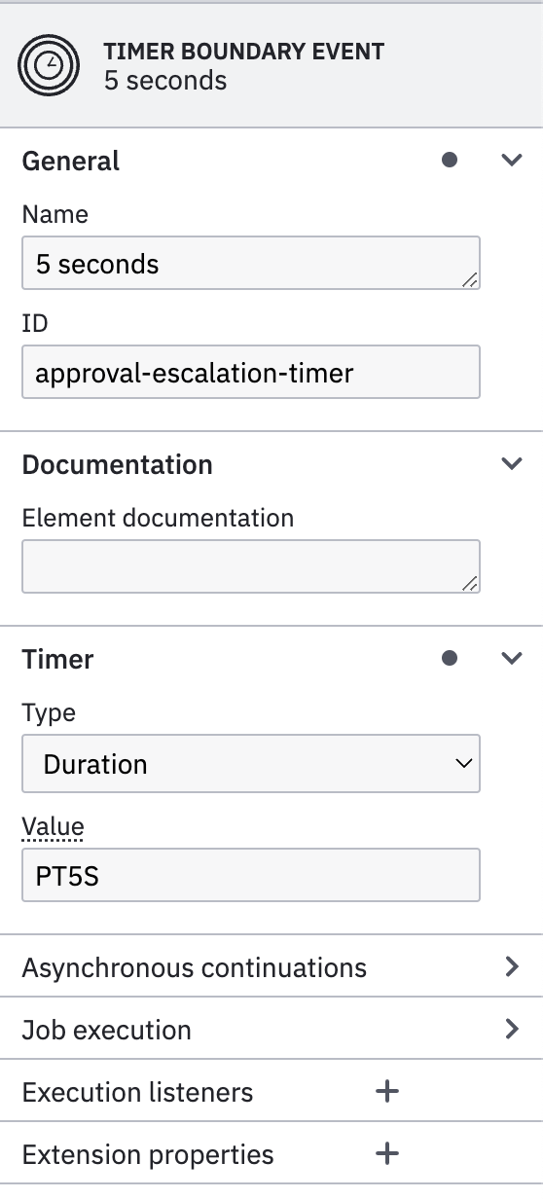Expand Job execution group arrow
This screenshot has width=543, height=1199.
coord(512,1030)
